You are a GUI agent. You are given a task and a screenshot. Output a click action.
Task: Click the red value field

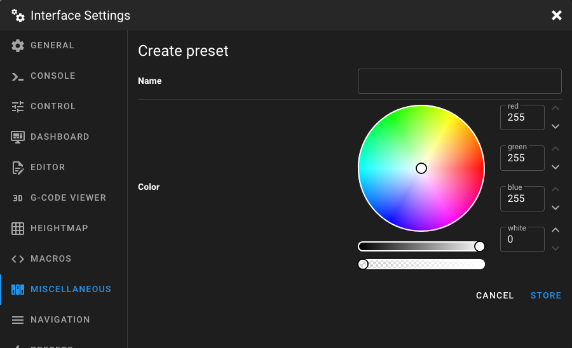[522, 117]
